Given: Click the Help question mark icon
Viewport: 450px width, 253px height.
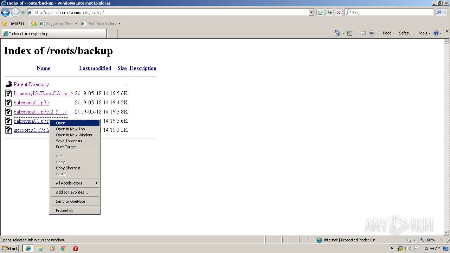Looking at the screenshot, I should [436, 33].
